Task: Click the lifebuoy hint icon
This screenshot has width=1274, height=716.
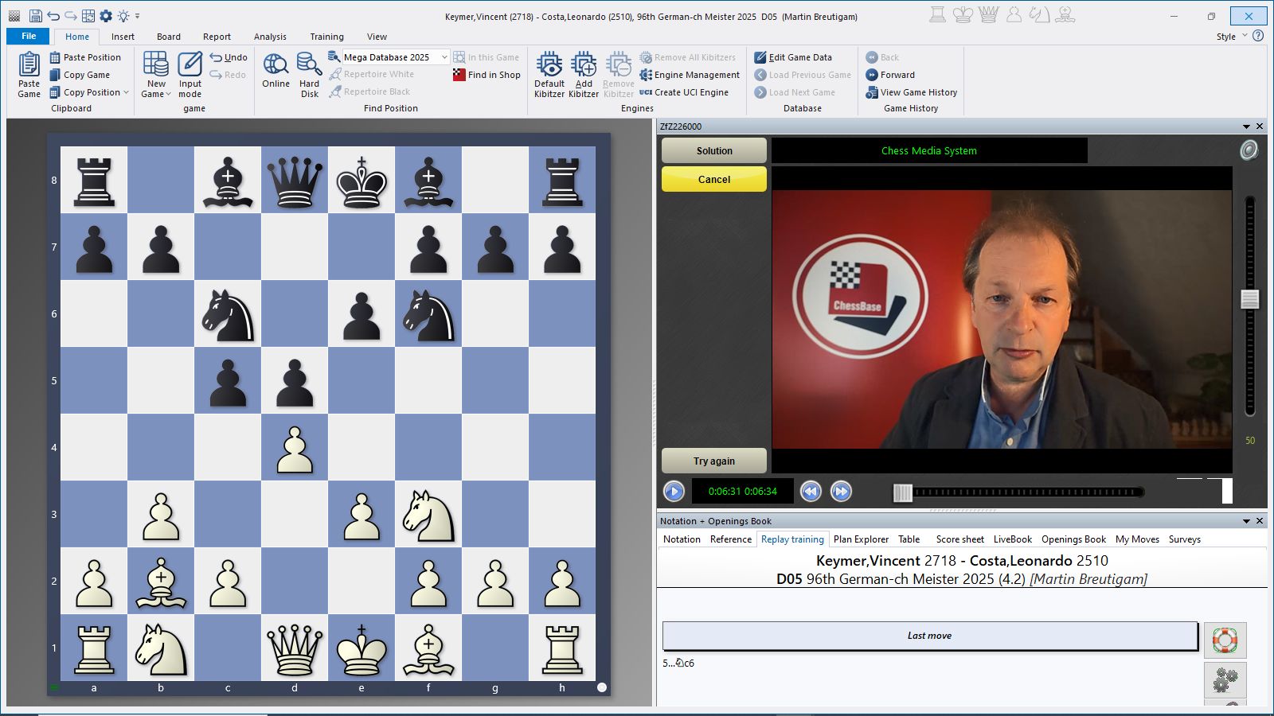Action: pos(1225,640)
